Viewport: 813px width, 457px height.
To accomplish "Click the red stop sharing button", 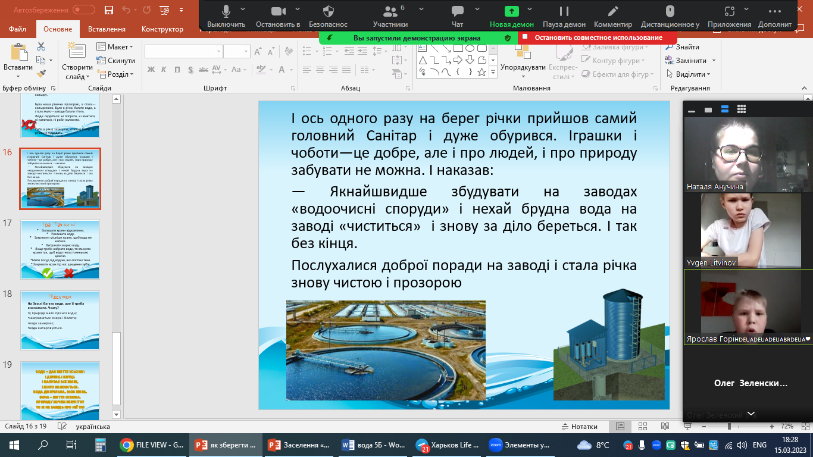I will click(x=592, y=37).
